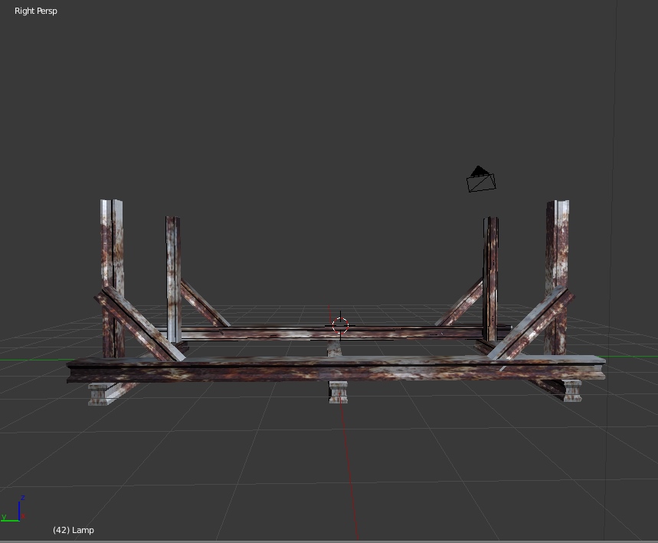This screenshot has height=543, width=658.
Task: Select the rear horizontal beam
Action: (306, 332)
